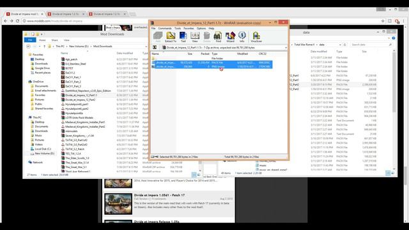Open the WinRAR Commands menu
This screenshot has height=230, width=409.
click(165, 28)
